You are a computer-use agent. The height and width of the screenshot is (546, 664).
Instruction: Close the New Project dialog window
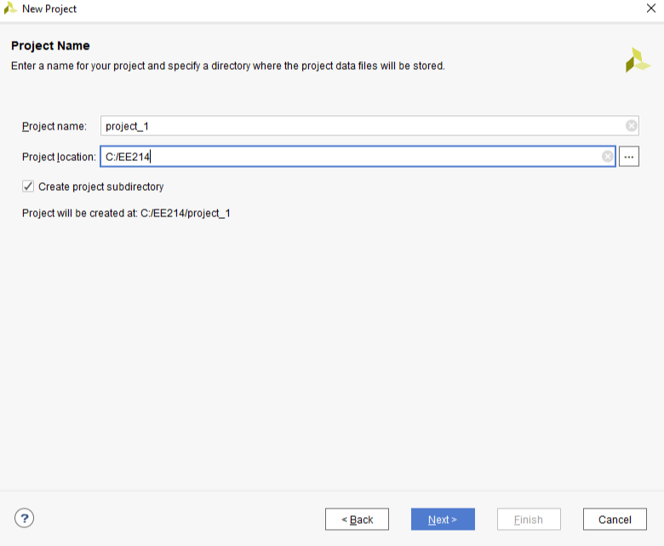[650, 9]
